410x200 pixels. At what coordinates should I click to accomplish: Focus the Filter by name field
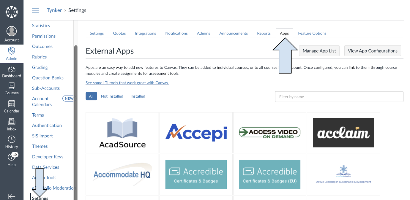339,97
